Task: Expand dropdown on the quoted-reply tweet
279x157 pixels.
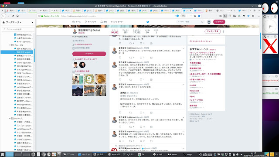Action: pyautogui.click(x=183, y=84)
